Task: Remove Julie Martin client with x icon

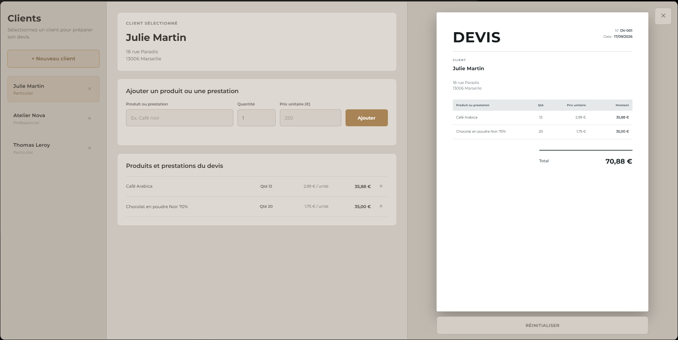Action: pyautogui.click(x=90, y=89)
